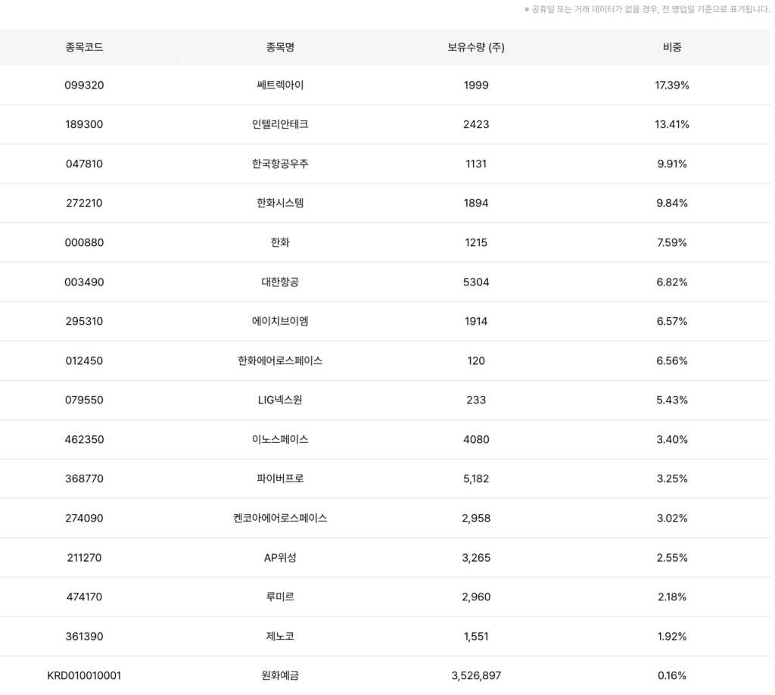Image resolution: width=775 pixels, height=695 pixels.
Task: Click the 3.40% weight for 이노스페이스
Action: (672, 439)
